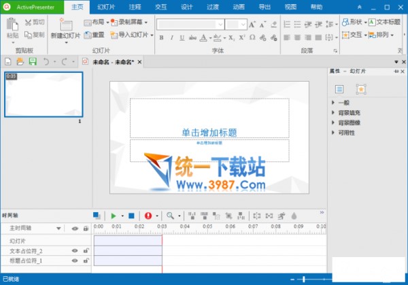
Task: Toggle strikethrough abc formatting
Action: pos(192,37)
